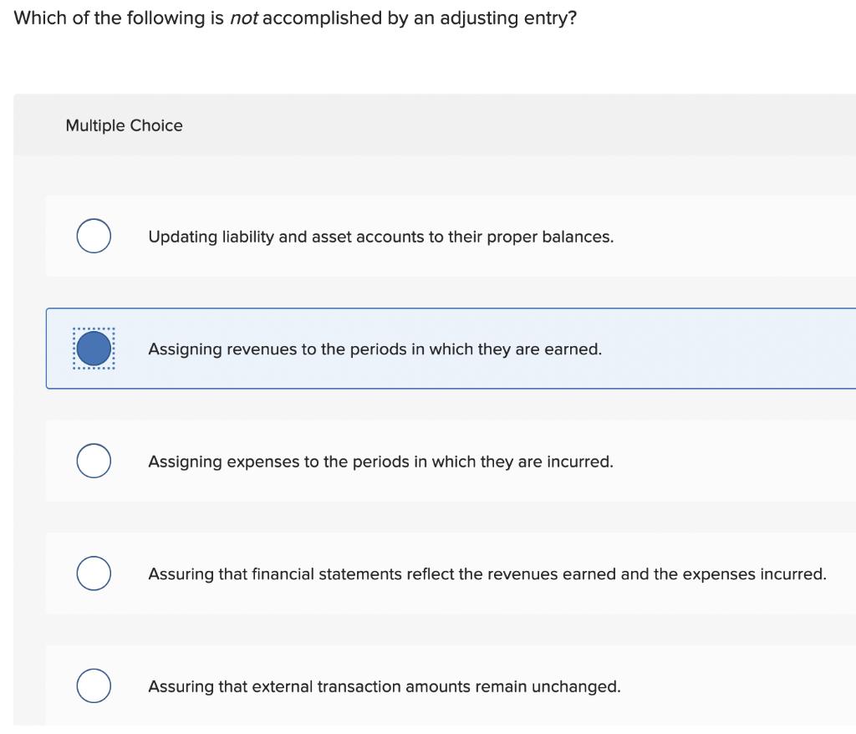Image resolution: width=856 pixels, height=734 pixels.
Task: Click the gray header bar above the answer options
Action: [x=435, y=125]
